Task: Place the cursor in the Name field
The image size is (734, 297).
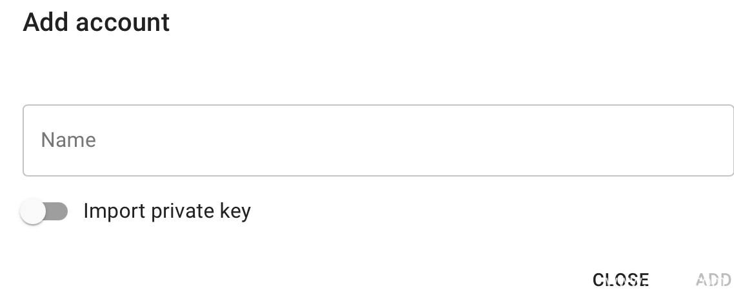Action: pos(378,140)
